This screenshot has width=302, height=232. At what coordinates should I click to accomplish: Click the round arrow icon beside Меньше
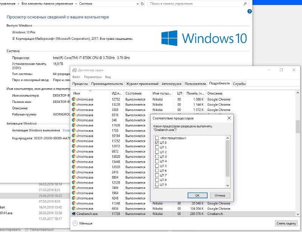75,223
